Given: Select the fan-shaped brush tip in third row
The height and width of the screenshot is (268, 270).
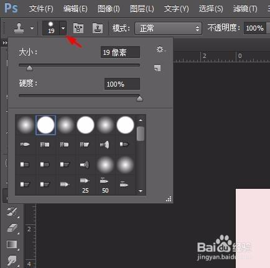Looking at the screenshot, I should pyautogui.click(x=85, y=165).
